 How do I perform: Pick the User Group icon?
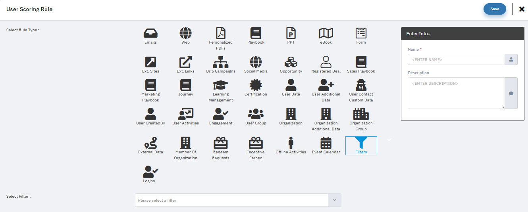[256, 114]
